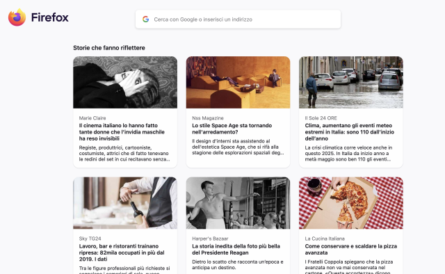
Task: Open headline Lo stile Space Age sta tornando
Action: coord(232,129)
